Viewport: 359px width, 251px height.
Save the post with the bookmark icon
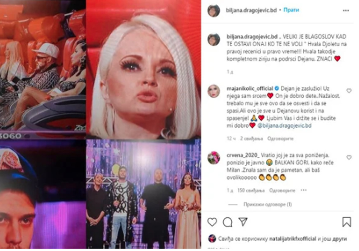[x=347, y=222]
